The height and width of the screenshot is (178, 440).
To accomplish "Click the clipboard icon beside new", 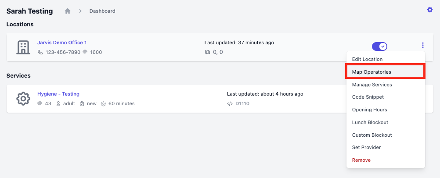I will point(82,104).
